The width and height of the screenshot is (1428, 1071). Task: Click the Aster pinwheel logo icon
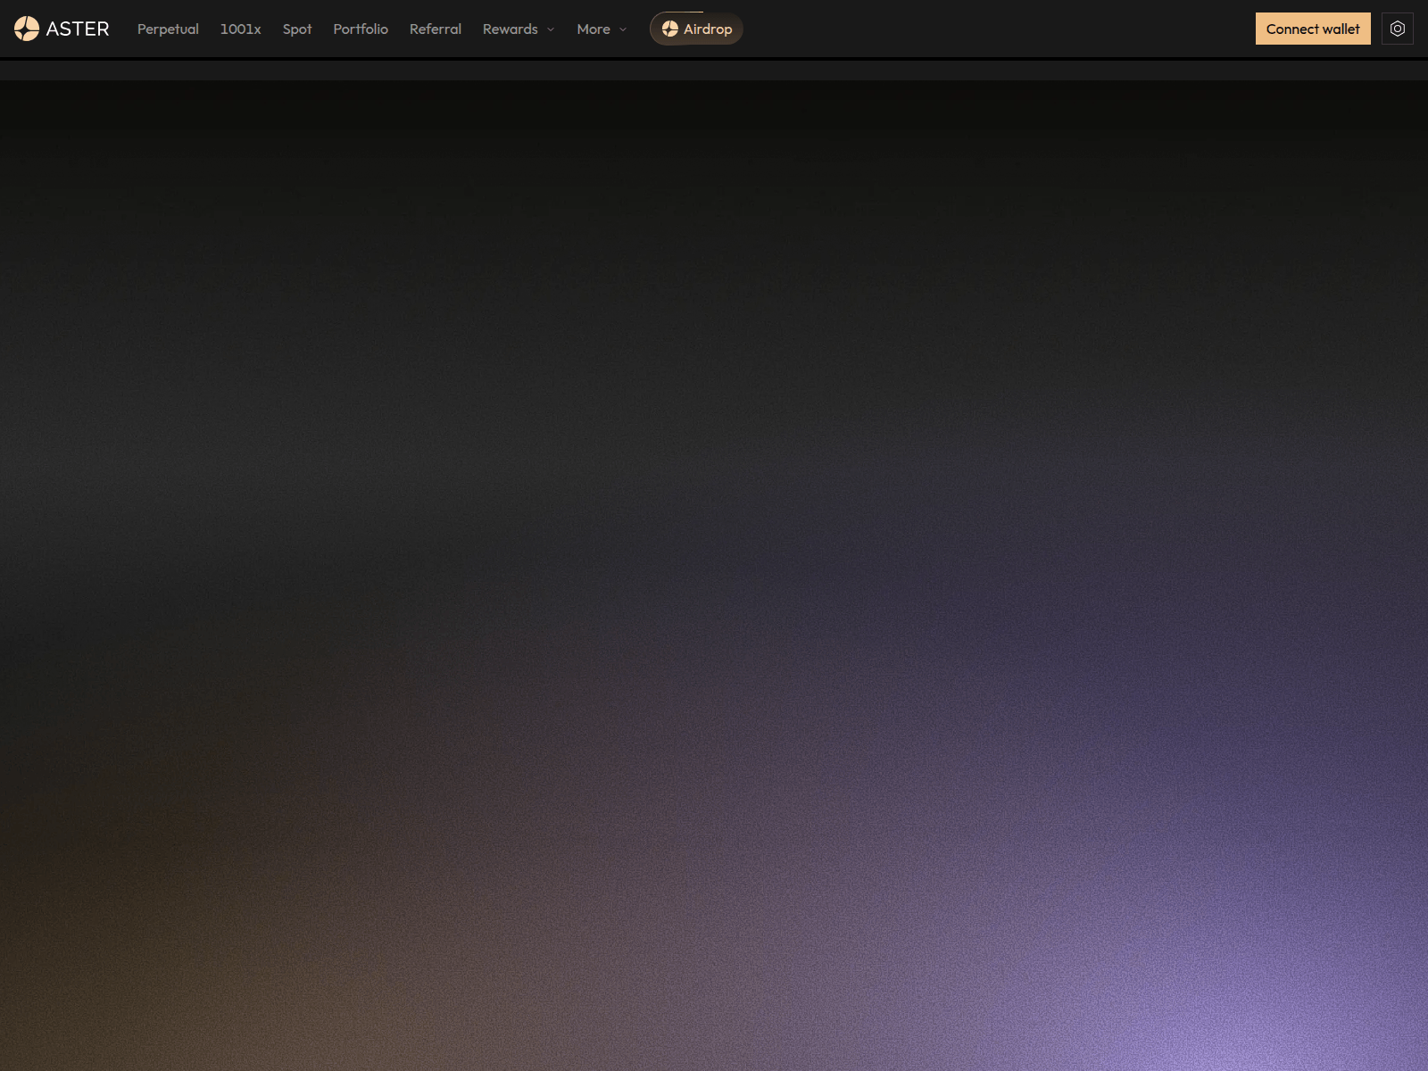(27, 29)
